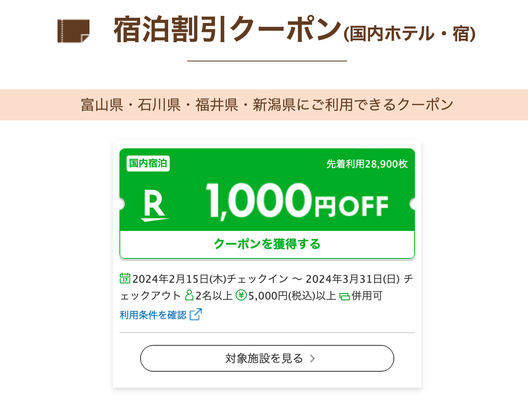Click the Rakuten R logo on coupon
This screenshot has height=402, width=528.
click(155, 206)
